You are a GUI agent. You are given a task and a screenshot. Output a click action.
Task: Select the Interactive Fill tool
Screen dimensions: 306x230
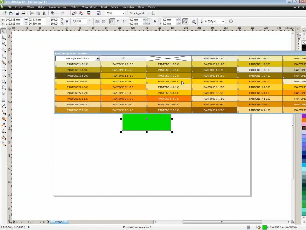[x=3, y=144]
